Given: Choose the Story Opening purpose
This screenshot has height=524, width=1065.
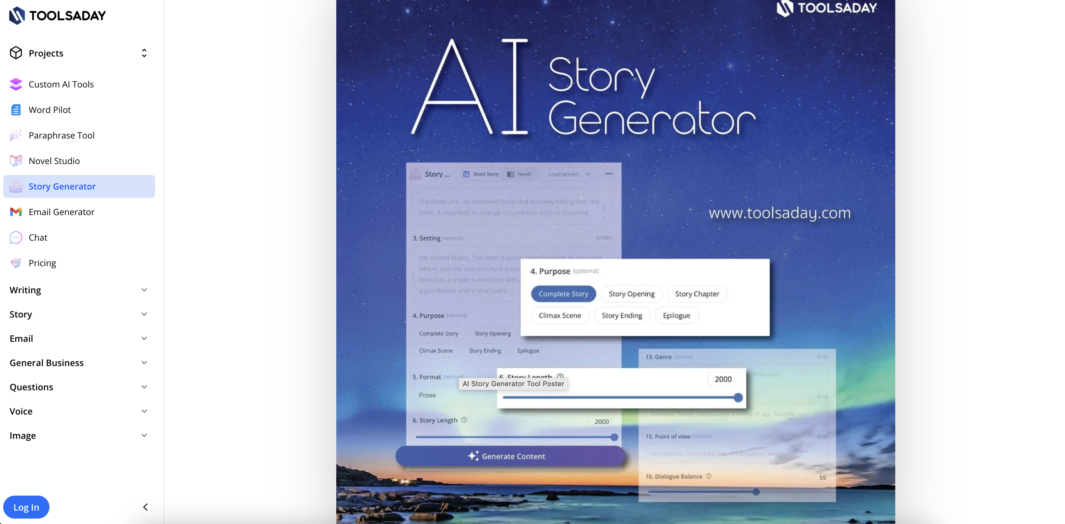Looking at the screenshot, I should click(631, 294).
